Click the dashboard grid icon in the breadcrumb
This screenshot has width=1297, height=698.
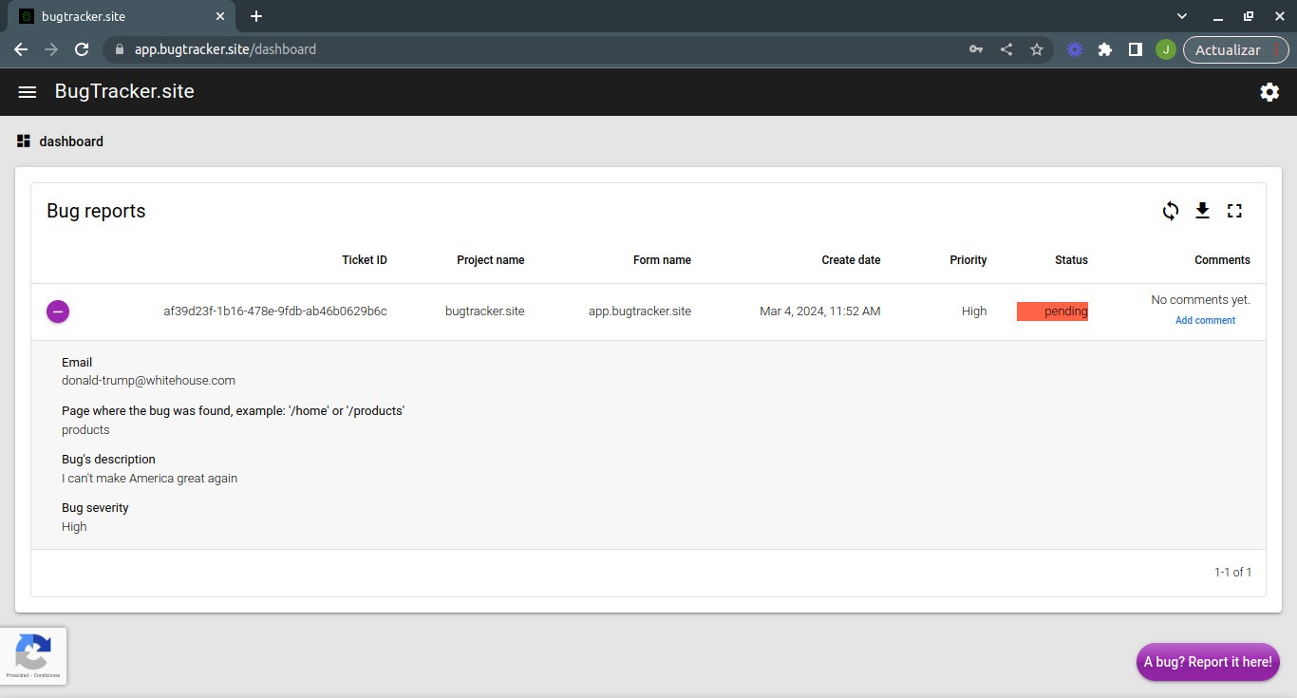click(x=23, y=141)
